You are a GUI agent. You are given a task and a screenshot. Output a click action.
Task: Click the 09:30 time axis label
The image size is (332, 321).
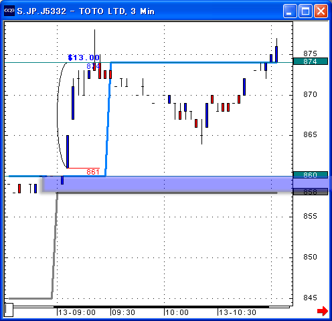(123, 312)
